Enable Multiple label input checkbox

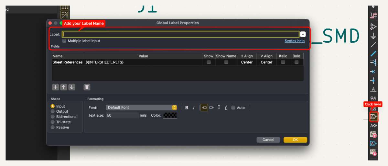[64, 41]
